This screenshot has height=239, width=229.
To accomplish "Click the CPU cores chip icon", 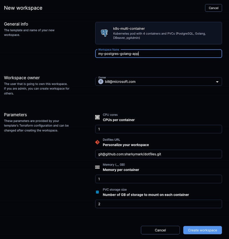I will 97,117.
